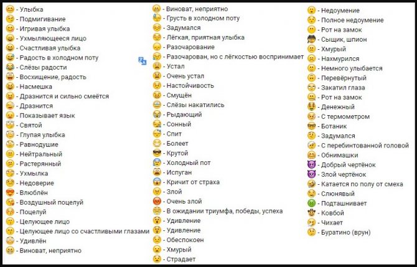417x267 pixels.
Task: Select the sunglasses emoji 'Крутой'
Action: (x=157, y=153)
